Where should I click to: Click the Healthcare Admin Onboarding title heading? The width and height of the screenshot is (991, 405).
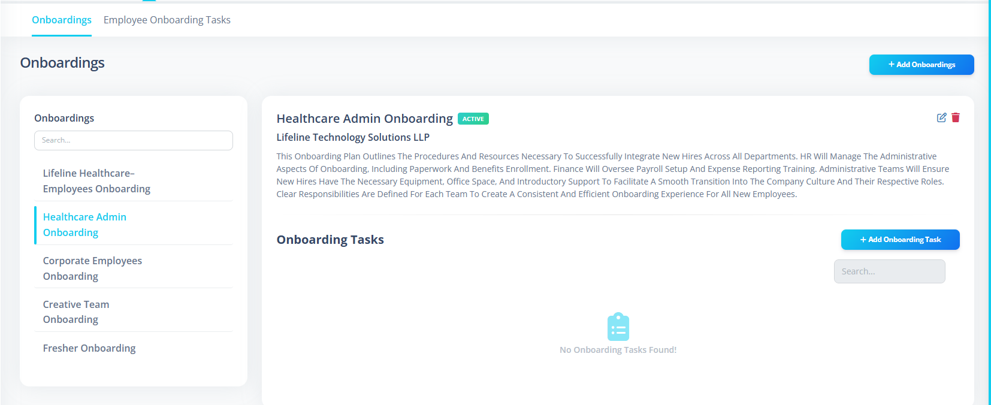pos(364,119)
